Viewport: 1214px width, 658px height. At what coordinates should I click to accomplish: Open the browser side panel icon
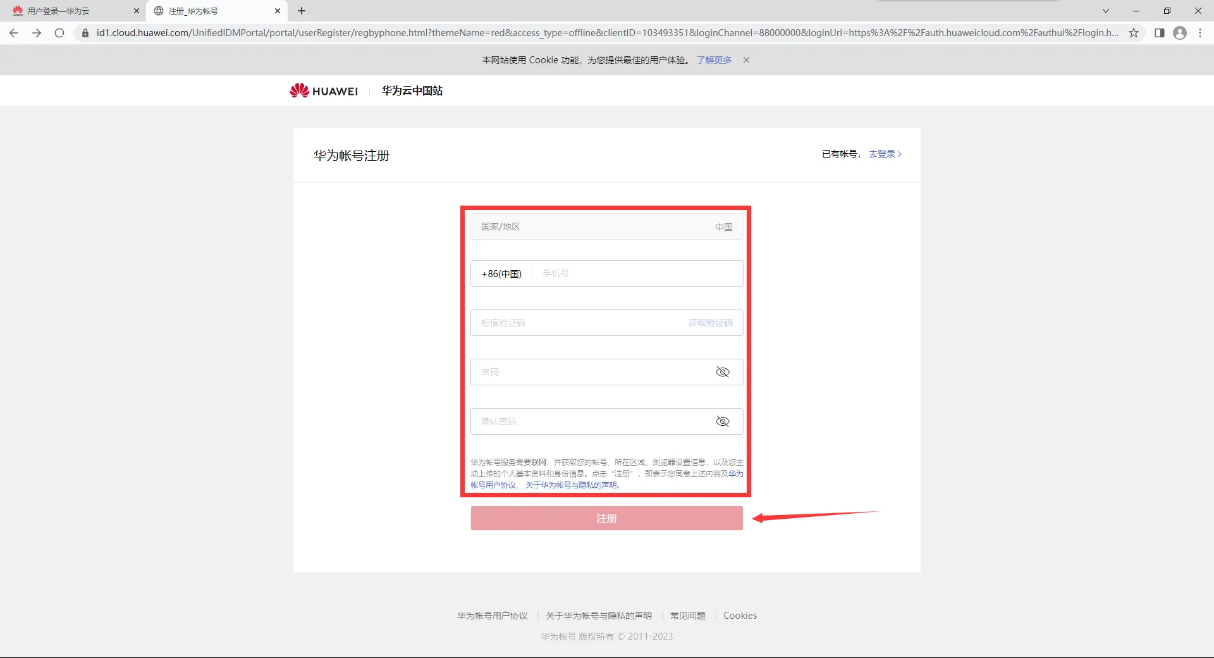(1159, 33)
